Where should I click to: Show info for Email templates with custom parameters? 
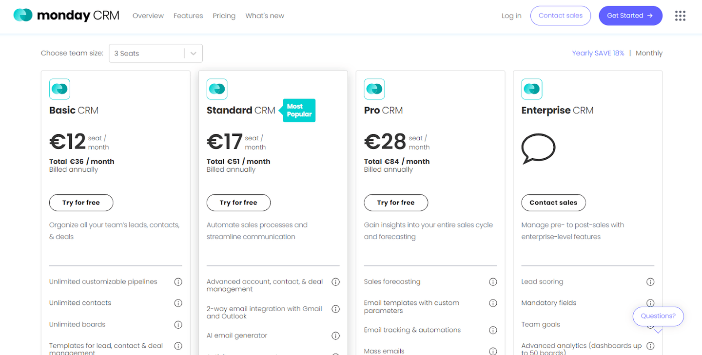493,303
